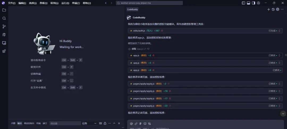The height and width of the screenshot is (129, 287).
Task: Open the 编辑(E) menu
Action: coord(22,3)
